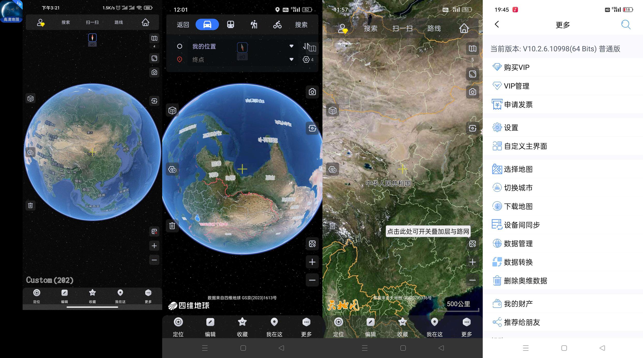Select the car driving mode icon
The image size is (643, 358).
point(207,25)
